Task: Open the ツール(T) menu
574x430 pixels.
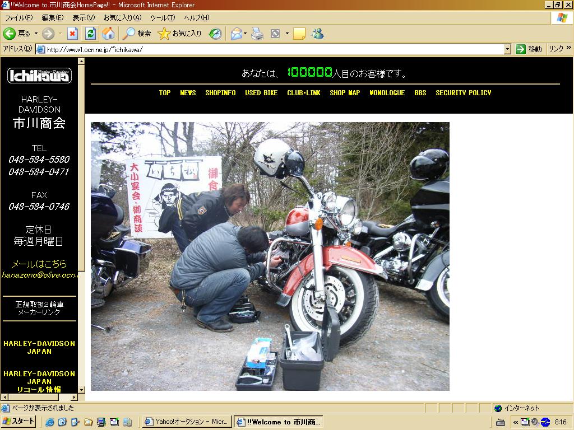Action: pos(162,18)
